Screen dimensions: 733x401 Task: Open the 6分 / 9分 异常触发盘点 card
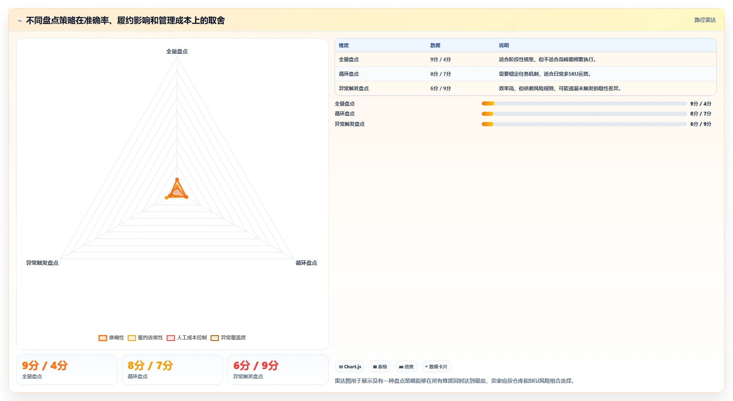[278, 370]
